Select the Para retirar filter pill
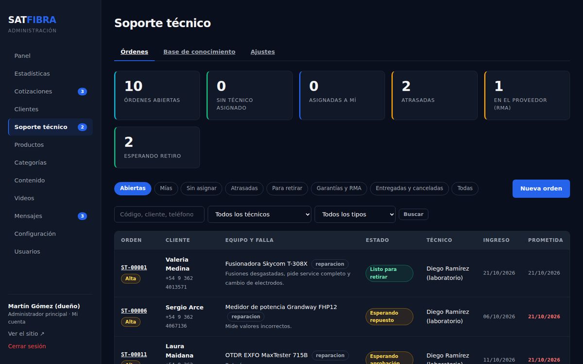Screen dimensions: 583x364 (287, 188)
